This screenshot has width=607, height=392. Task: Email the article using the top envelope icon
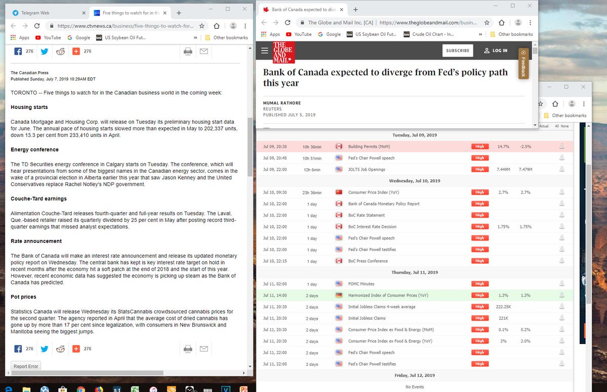[x=203, y=51]
